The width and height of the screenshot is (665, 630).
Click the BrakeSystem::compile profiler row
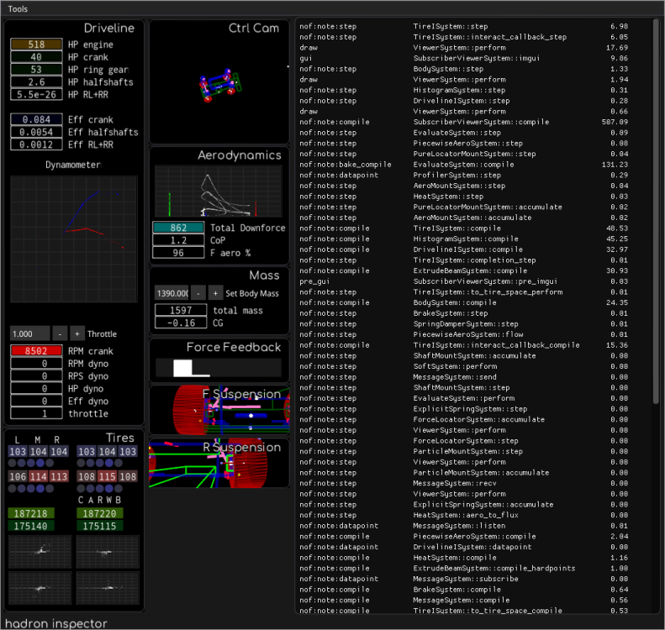[463, 590]
